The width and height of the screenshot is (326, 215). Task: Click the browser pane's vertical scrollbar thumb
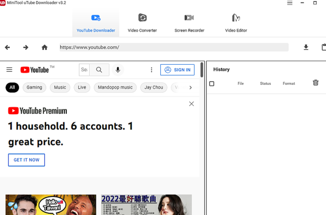(202, 70)
